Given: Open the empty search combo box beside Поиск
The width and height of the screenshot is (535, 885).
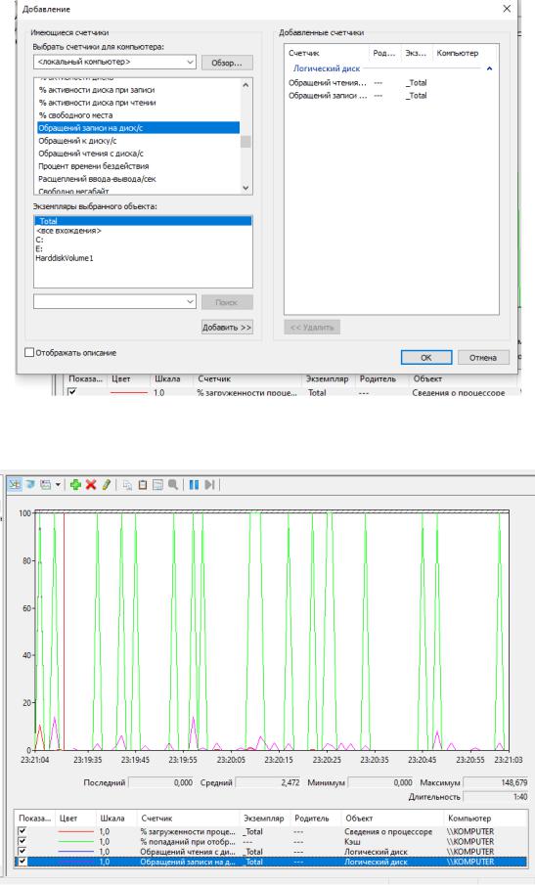Looking at the screenshot, I should click(x=190, y=301).
